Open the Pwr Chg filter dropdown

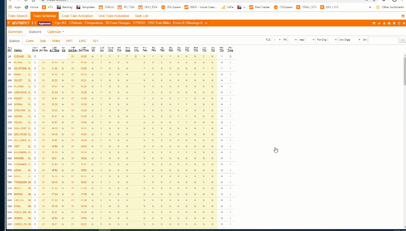[333, 40]
